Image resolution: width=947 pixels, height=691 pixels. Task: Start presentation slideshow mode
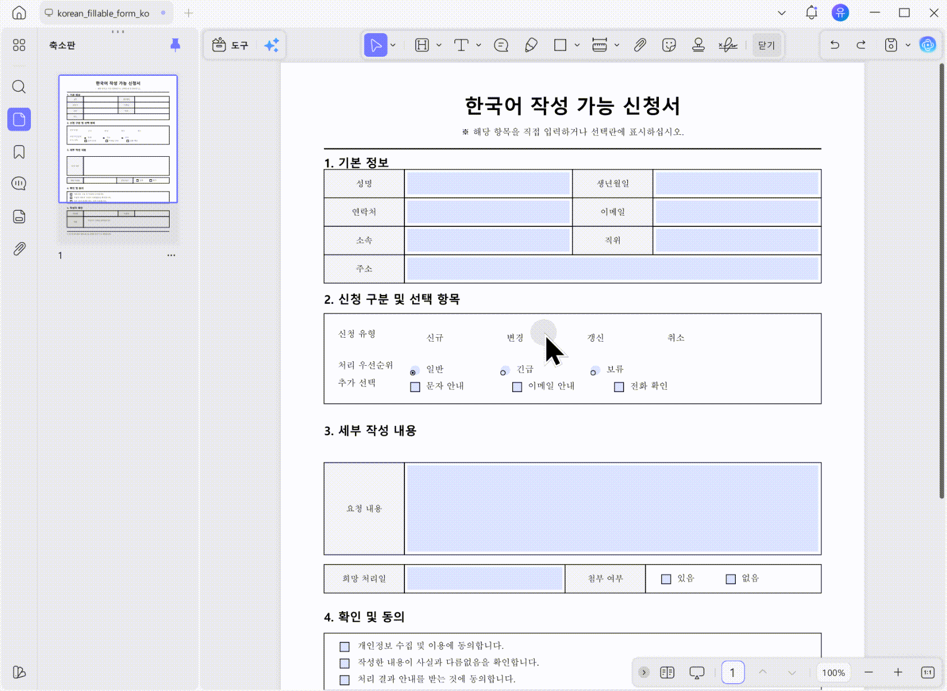(x=696, y=672)
